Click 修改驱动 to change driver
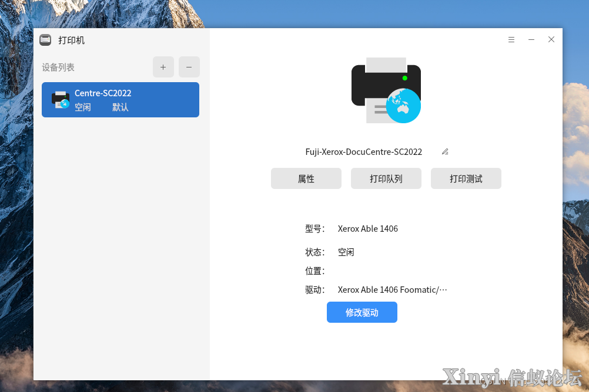This screenshot has width=589, height=392. click(x=362, y=312)
